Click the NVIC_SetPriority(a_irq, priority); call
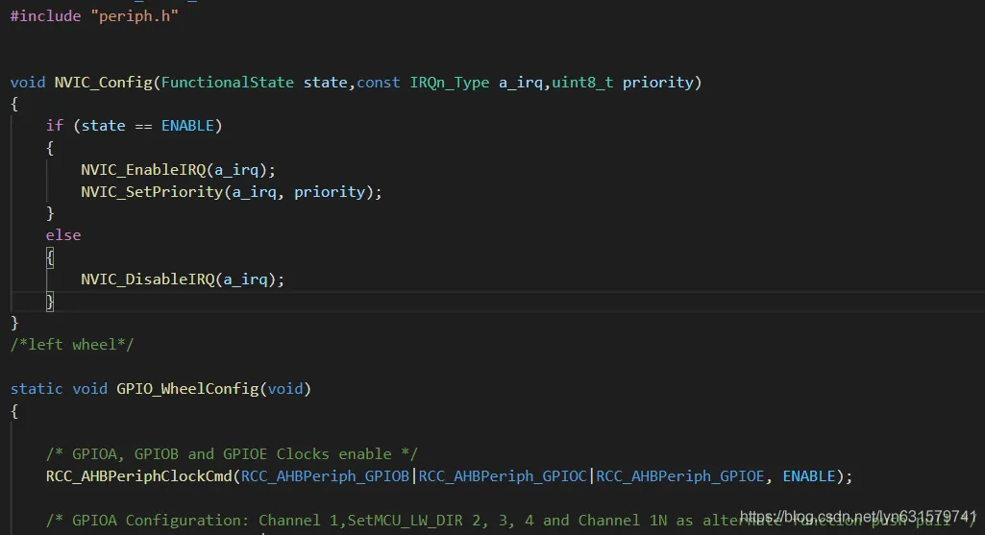The width and height of the screenshot is (985, 535). [x=232, y=192]
